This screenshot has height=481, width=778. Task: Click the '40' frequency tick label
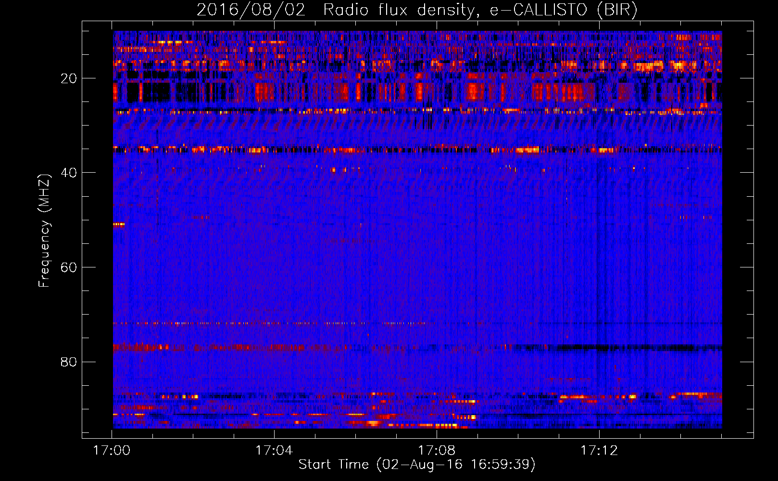[x=69, y=173]
